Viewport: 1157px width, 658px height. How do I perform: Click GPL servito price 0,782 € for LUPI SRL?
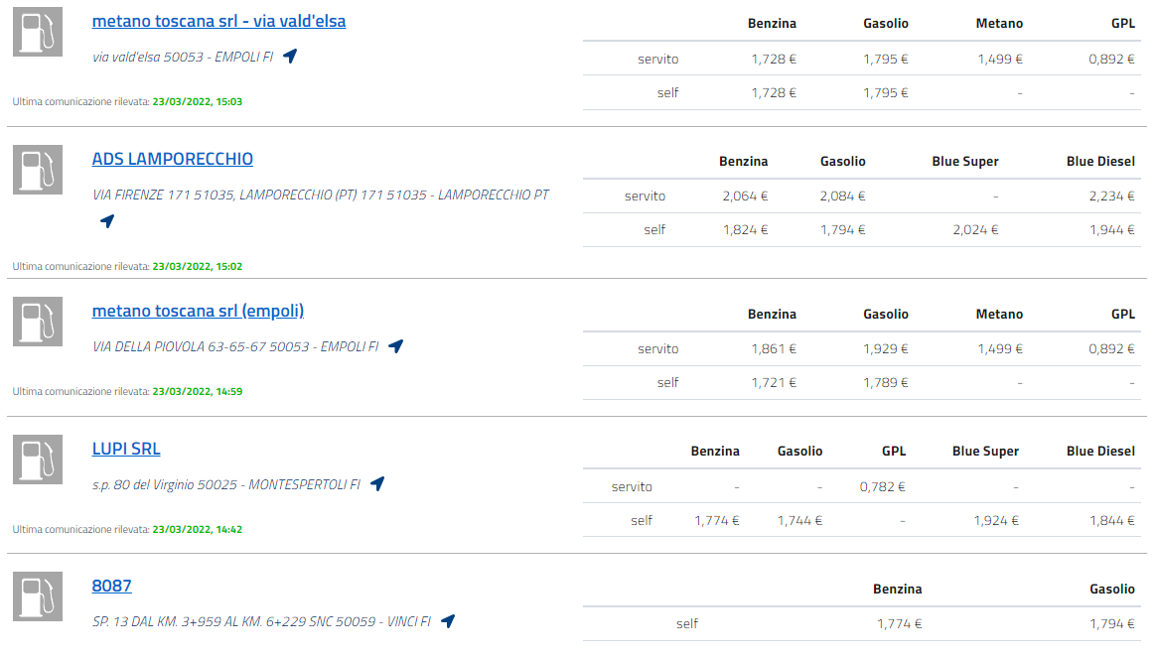(882, 486)
